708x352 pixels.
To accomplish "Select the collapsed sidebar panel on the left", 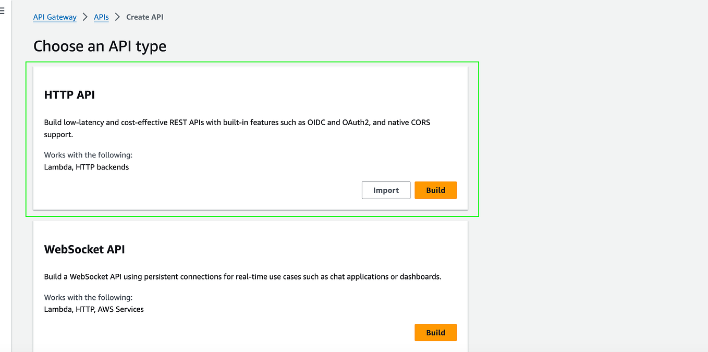I will [x=5, y=177].
